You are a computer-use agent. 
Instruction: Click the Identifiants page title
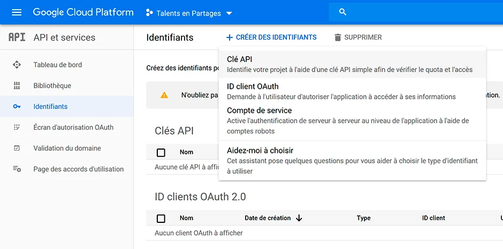[170, 37]
